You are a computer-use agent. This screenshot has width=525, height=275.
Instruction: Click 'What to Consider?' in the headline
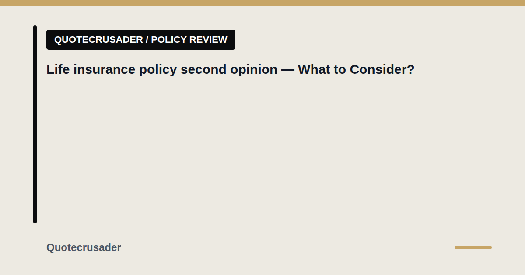point(356,69)
